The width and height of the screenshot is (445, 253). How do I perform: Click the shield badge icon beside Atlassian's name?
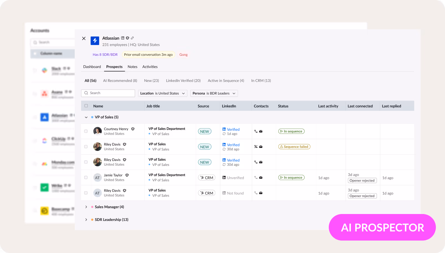tap(128, 38)
